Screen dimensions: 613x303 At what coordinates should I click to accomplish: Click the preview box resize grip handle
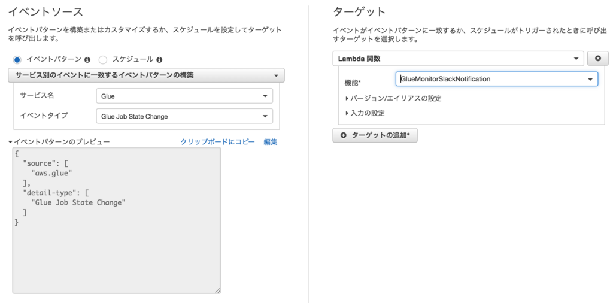[x=217, y=290]
